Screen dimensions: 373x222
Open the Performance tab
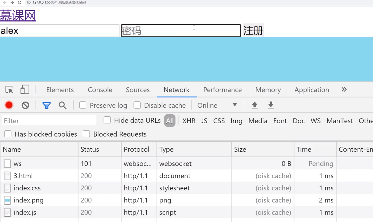tap(222, 90)
